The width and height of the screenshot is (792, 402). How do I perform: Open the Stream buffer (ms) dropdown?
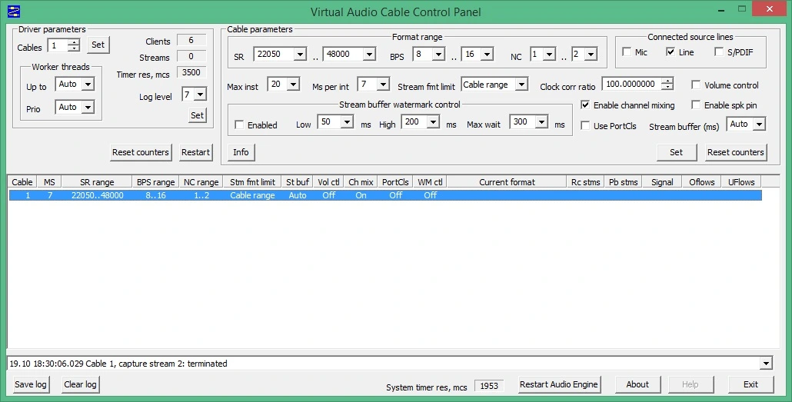(759, 124)
